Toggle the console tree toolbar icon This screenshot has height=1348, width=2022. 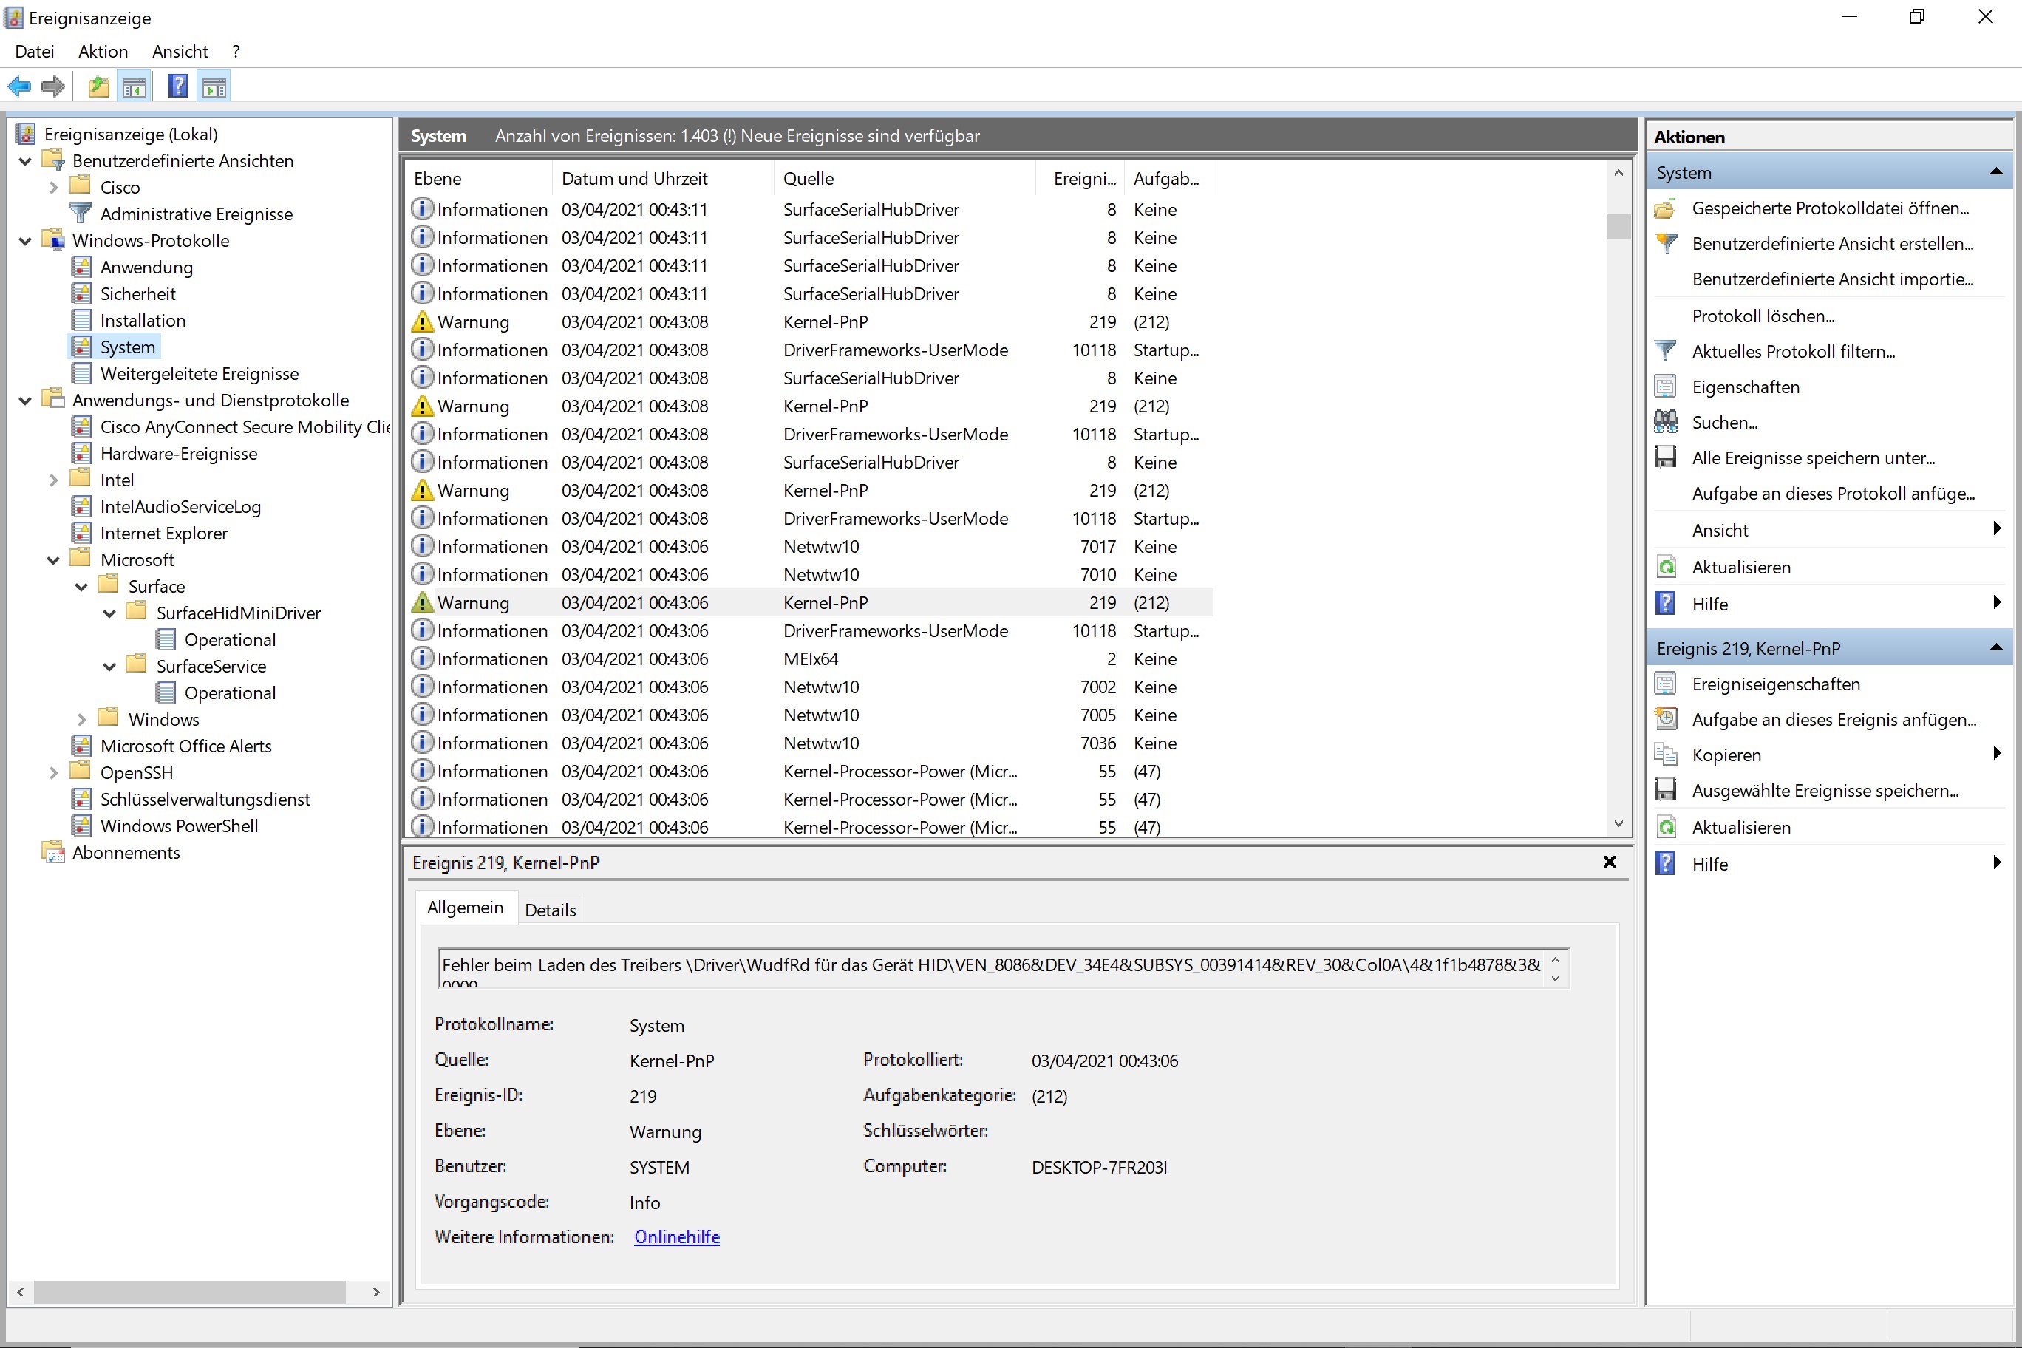pos(135,86)
